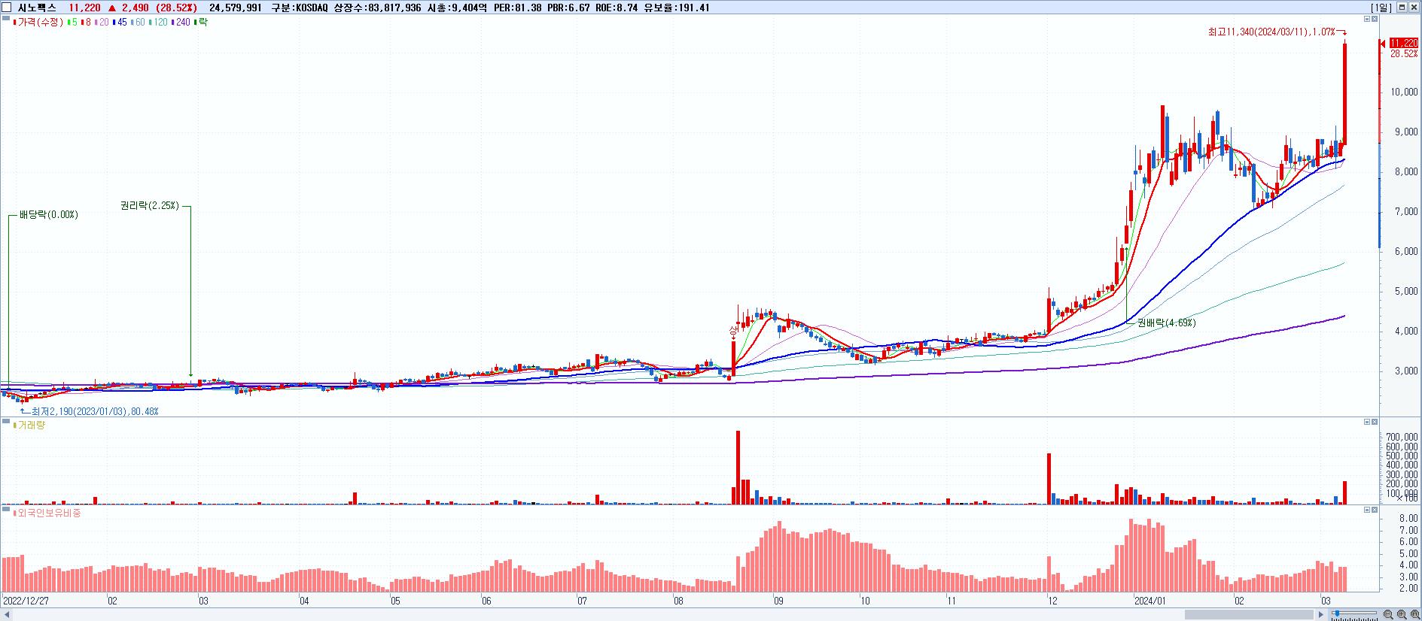Click the volume figure 24,579,991
Screen dimensions: 1422x621
click(x=236, y=8)
